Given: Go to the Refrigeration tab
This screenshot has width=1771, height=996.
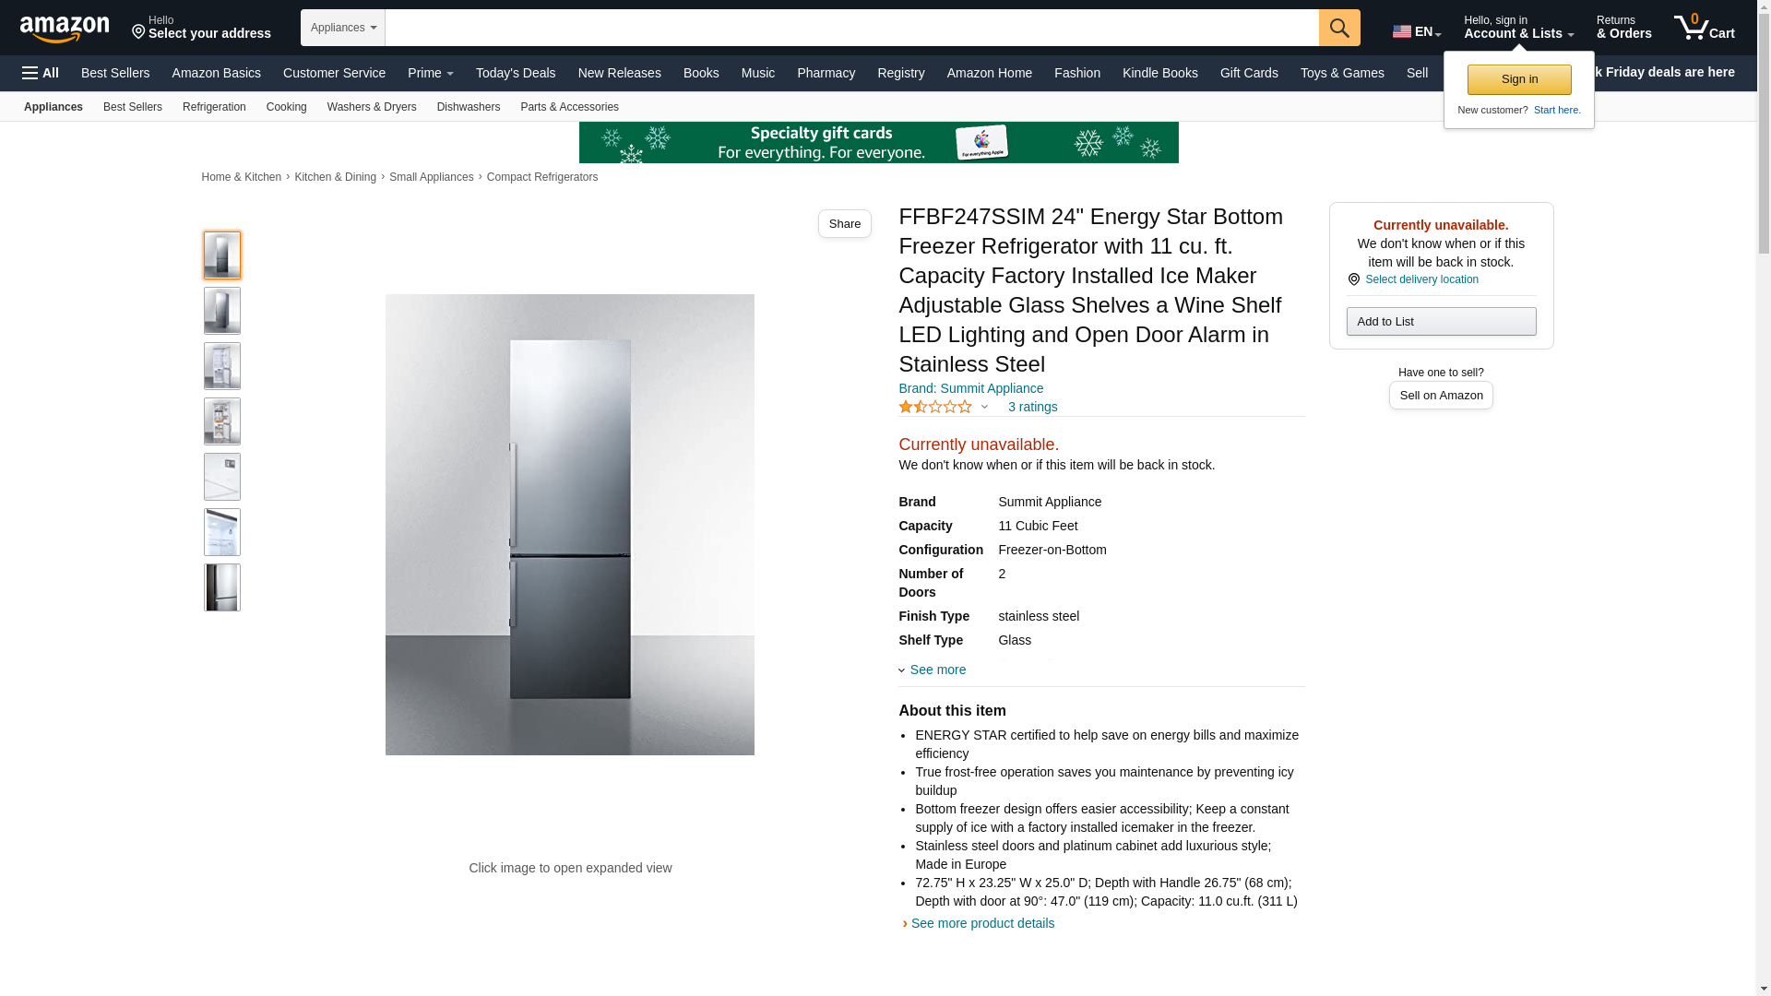Looking at the screenshot, I should (214, 107).
